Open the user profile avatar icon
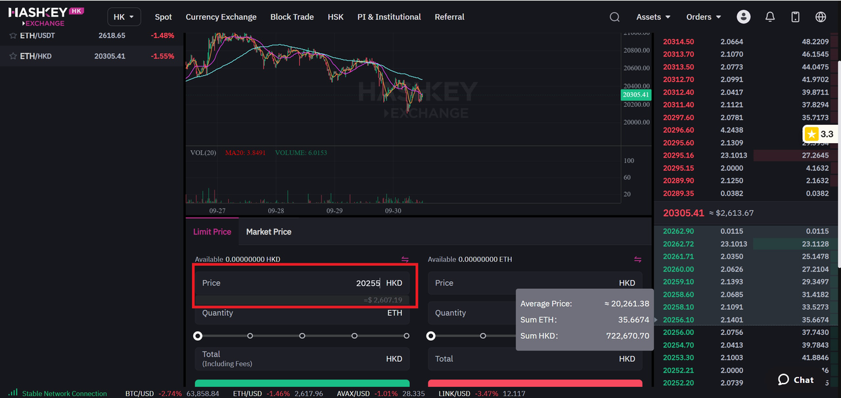841x398 pixels. (743, 17)
